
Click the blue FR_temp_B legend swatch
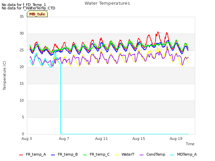pos(53,155)
